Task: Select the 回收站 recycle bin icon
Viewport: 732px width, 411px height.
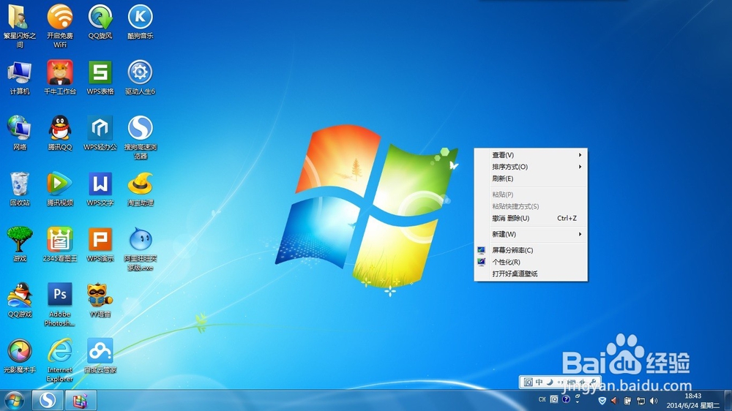Action: pos(19,184)
